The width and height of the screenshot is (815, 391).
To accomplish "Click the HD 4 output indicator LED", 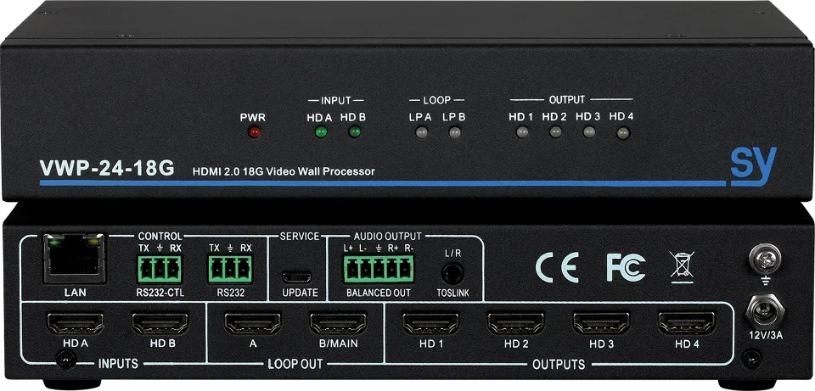I will coord(622,133).
